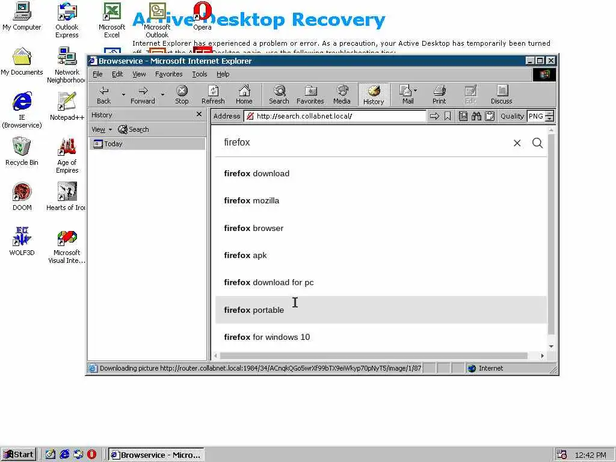616x462 pixels.
Task: Select the Microsoft Excel desktop icon
Action: pyautogui.click(x=111, y=20)
